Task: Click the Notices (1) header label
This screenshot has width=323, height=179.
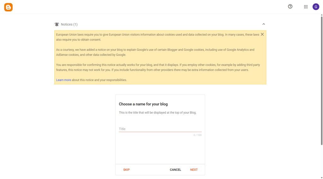Action: click(69, 25)
